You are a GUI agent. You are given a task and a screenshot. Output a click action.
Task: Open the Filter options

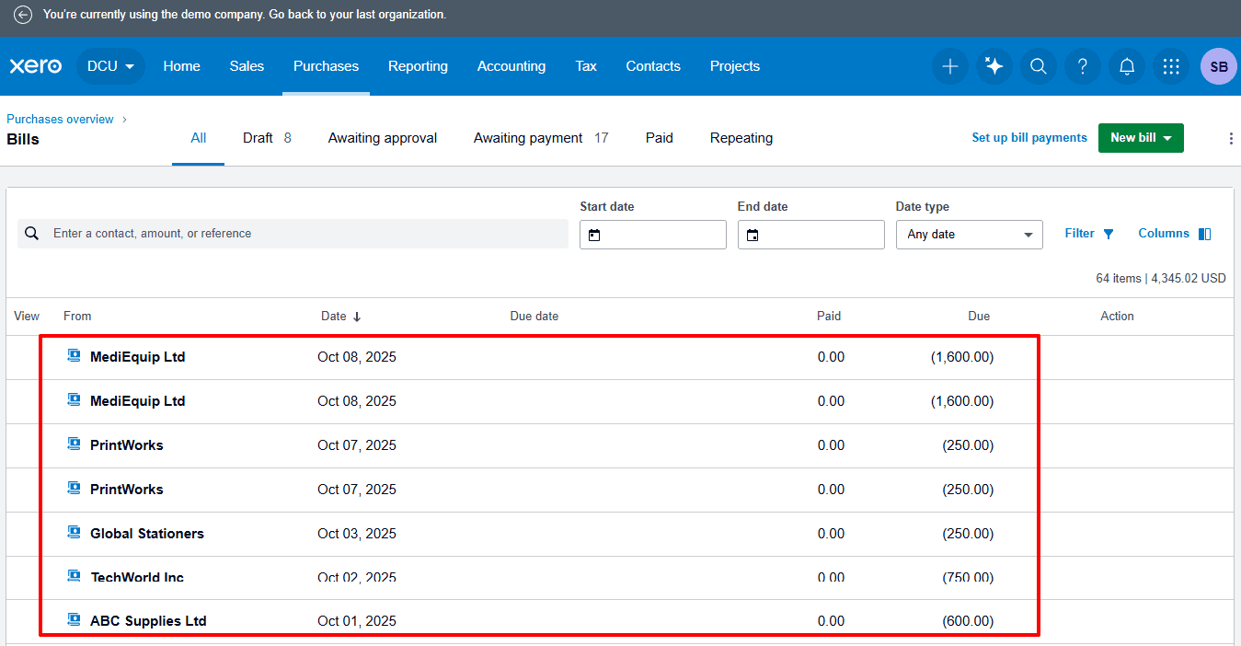click(x=1089, y=234)
